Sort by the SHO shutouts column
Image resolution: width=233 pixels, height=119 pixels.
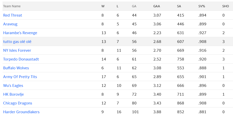[225, 6]
